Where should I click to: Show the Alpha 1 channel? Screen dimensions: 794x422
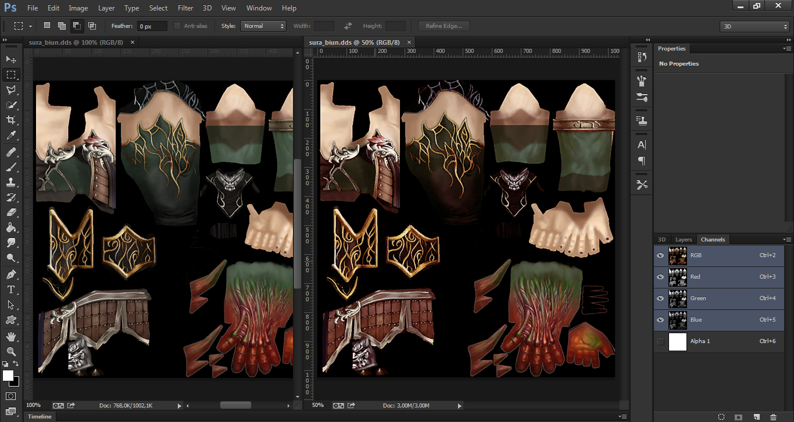[x=660, y=341]
